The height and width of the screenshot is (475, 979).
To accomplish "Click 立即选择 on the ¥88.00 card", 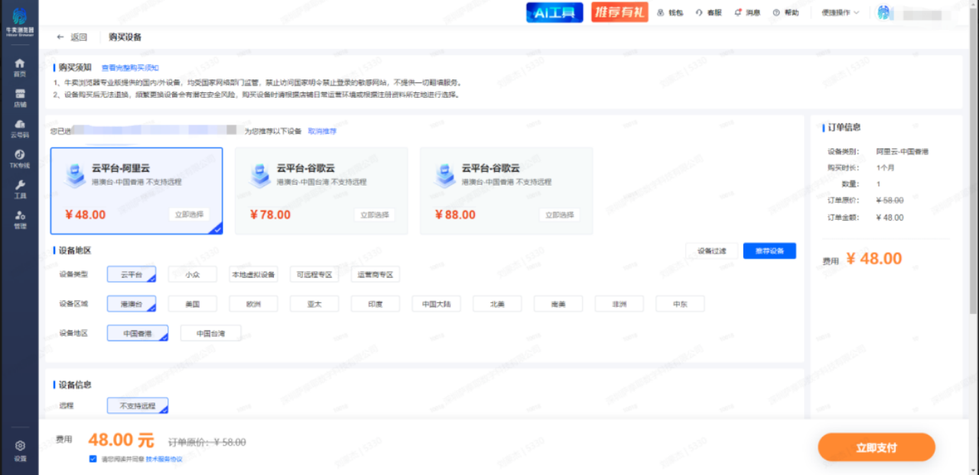I will click(559, 215).
